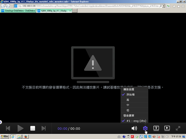This screenshot has height=139, width=186.
Task: Click the flag with red X tray icon
Action: pos(158,137)
